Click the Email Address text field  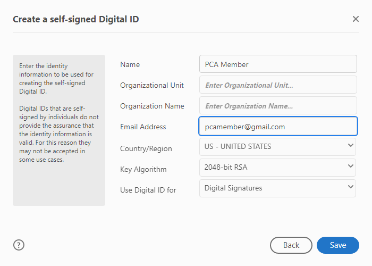click(x=277, y=127)
